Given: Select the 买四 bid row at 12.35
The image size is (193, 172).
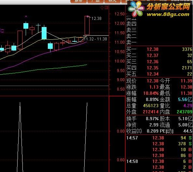Looking at the screenshot, I should point(159,68).
